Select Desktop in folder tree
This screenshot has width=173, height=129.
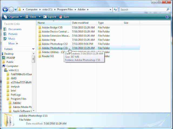point(9,54)
